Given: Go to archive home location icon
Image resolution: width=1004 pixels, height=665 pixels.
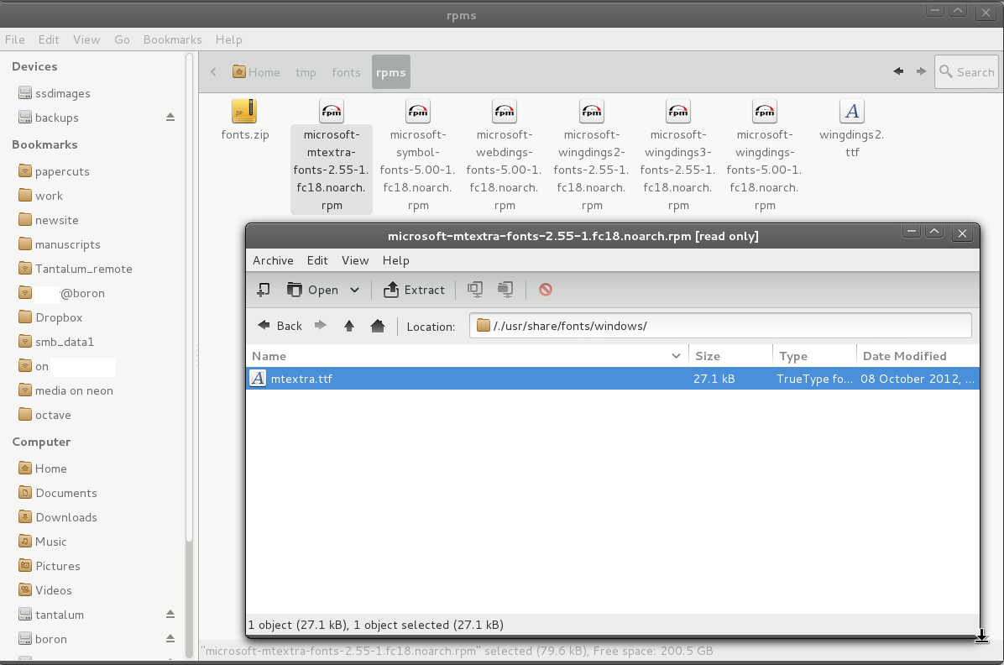Looking at the screenshot, I should click(x=378, y=326).
